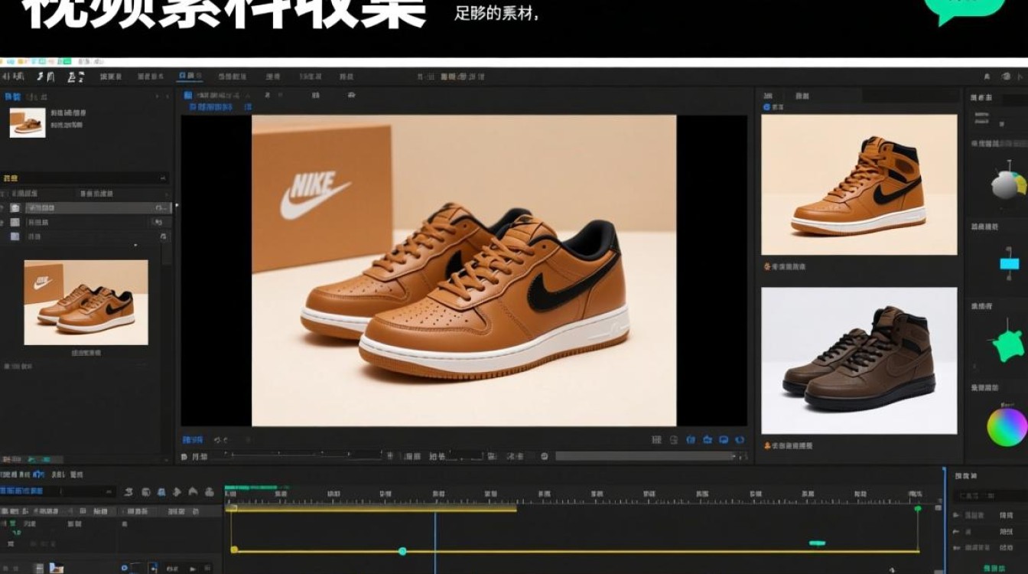The height and width of the screenshot is (574, 1028).
Task: Select the dark brown high-top shoes thumbnail
Action: 859,360
